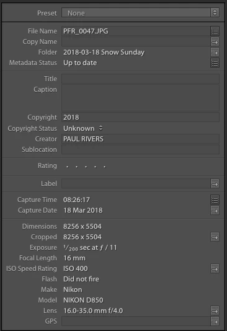Viewport: 227px width, 331px height.
Task: Set rating to one star via first dot
Action: tap(67, 167)
